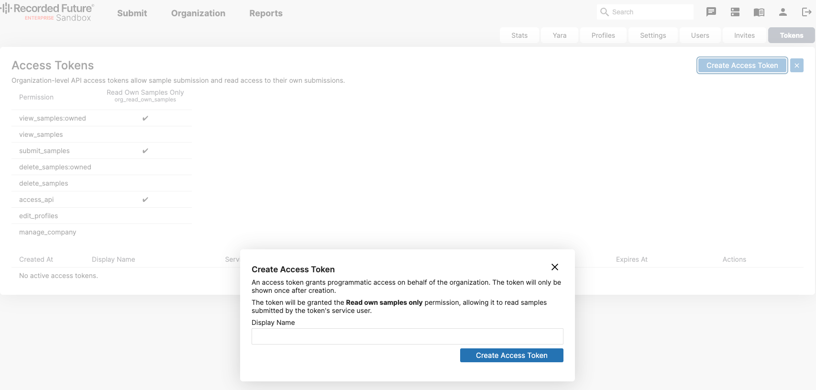Image resolution: width=816 pixels, height=390 pixels.
Task: Switch to the Users tab
Action: 700,35
